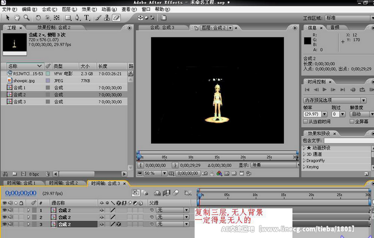This screenshot has height=238, width=374.
Task: Select the Orbit Camera tool
Action: [47, 18]
